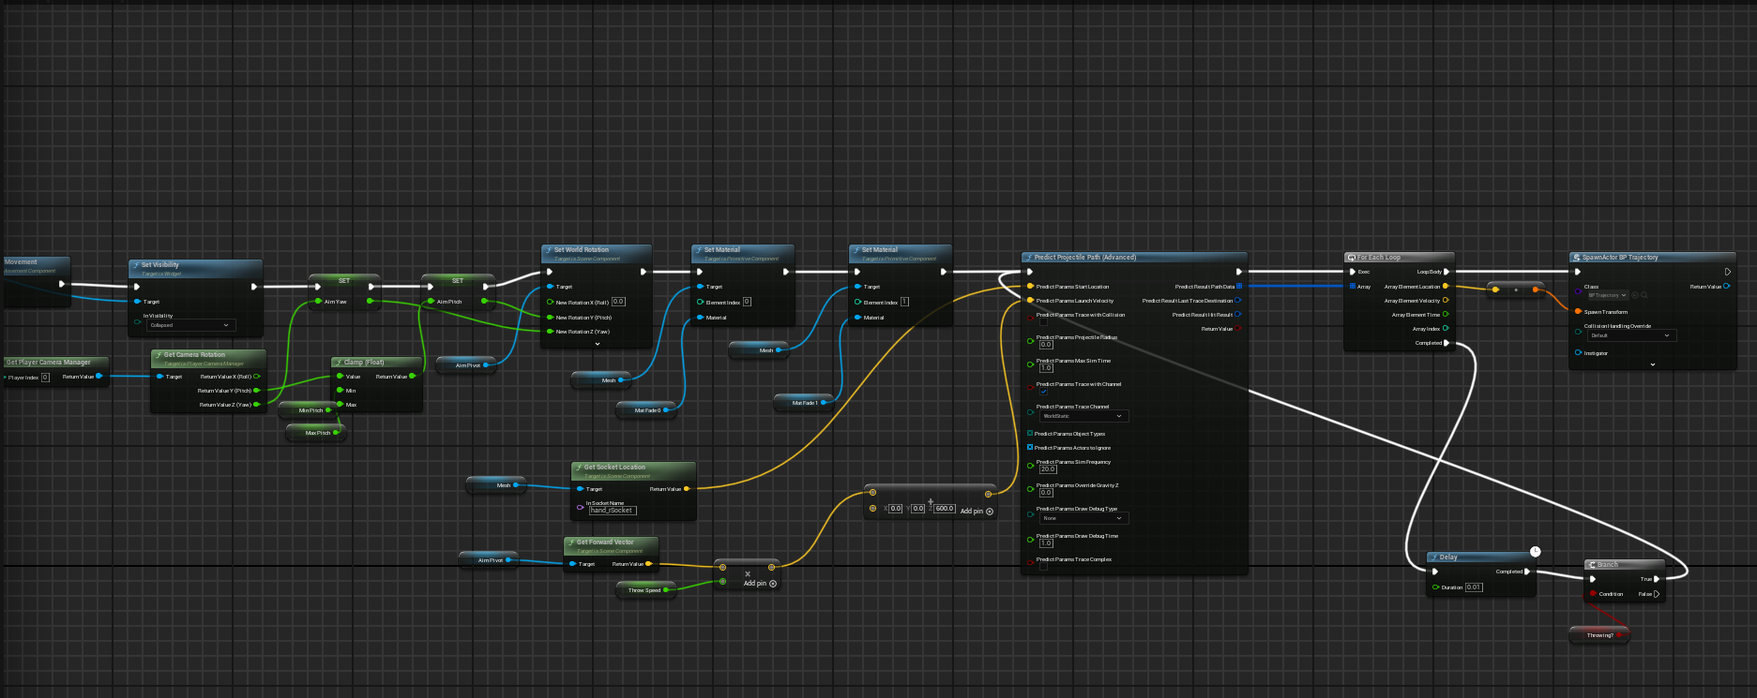Expand Set World Rotation node options

point(598,344)
